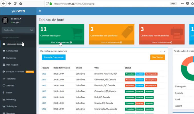
Task: Open invoice 1424
Action: (44, 97)
